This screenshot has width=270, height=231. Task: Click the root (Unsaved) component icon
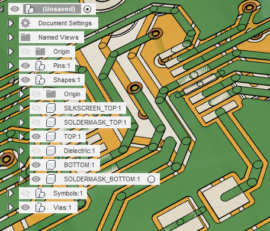tap(30, 9)
